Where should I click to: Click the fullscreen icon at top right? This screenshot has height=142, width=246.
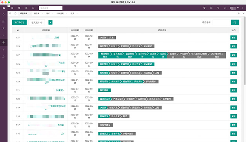pos(225,8)
